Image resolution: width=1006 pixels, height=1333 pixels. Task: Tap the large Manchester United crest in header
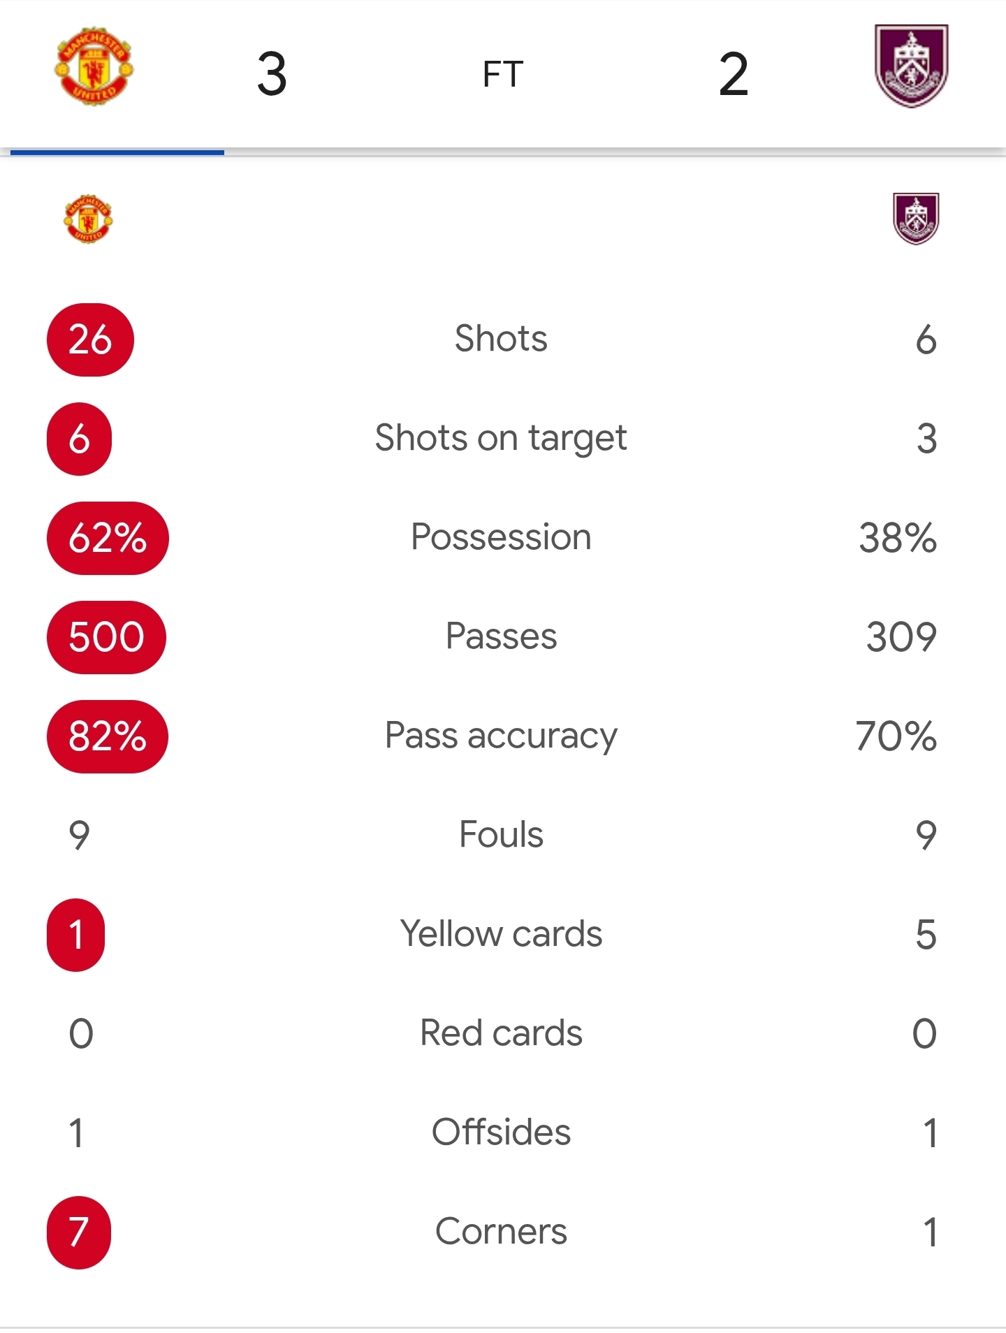[94, 67]
